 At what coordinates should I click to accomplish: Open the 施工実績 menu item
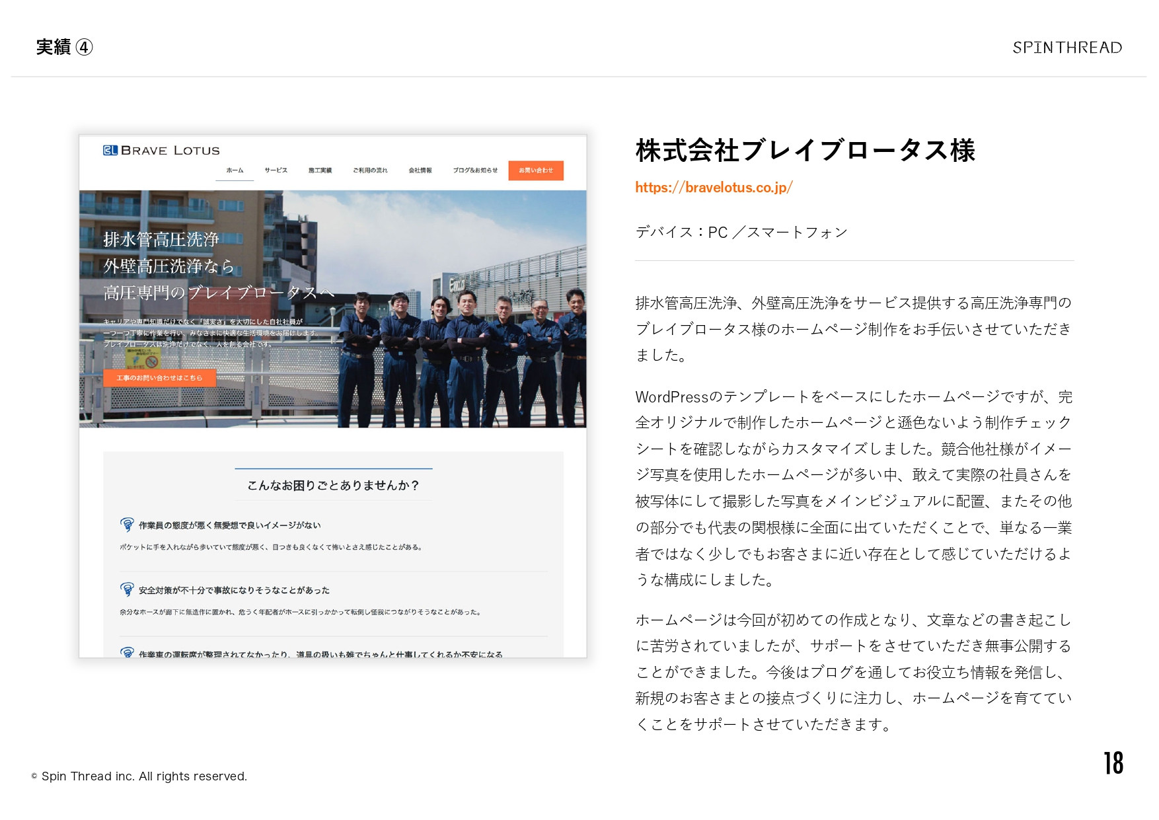[x=321, y=170]
